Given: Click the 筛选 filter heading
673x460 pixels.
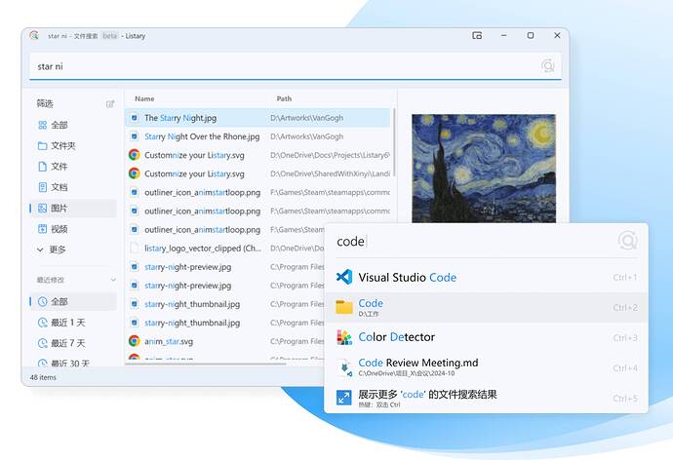Looking at the screenshot, I should (x=45, y=103).
